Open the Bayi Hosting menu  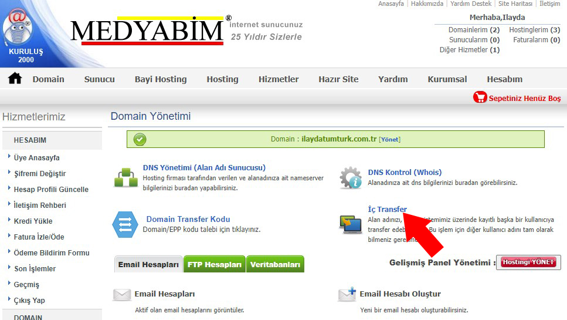click(161, 79)
